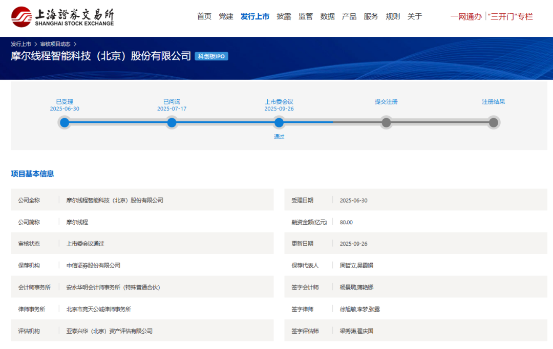Image resolution: width=553 pixels, height=349 pixels.
Task: Open the 数据 menu item
Action: coord(327,16)
